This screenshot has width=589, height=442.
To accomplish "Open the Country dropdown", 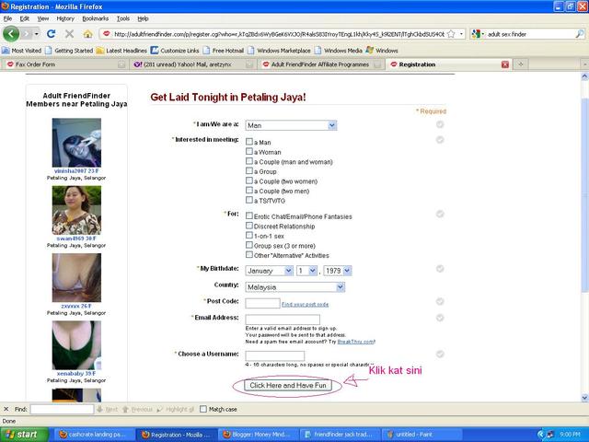I will (294, 287).
